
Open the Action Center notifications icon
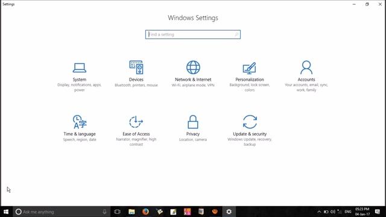(x=378, y=212)
